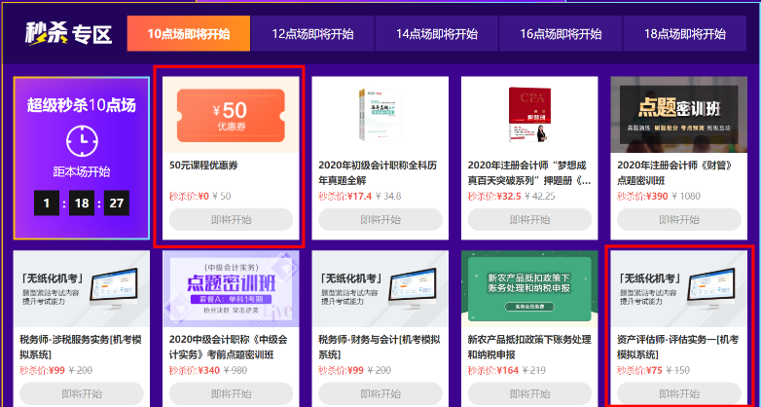Click the 秒杀价:¥164 price text
This screenshot has height=407, width=761.
click(493, 370)
